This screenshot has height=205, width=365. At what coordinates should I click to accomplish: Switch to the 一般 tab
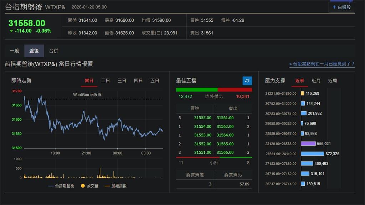pyautogui.click(x=15, y=51)
